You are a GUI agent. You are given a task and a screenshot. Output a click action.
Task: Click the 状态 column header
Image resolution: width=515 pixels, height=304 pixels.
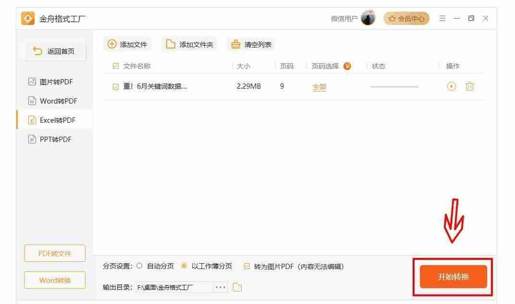coord(379,66)
